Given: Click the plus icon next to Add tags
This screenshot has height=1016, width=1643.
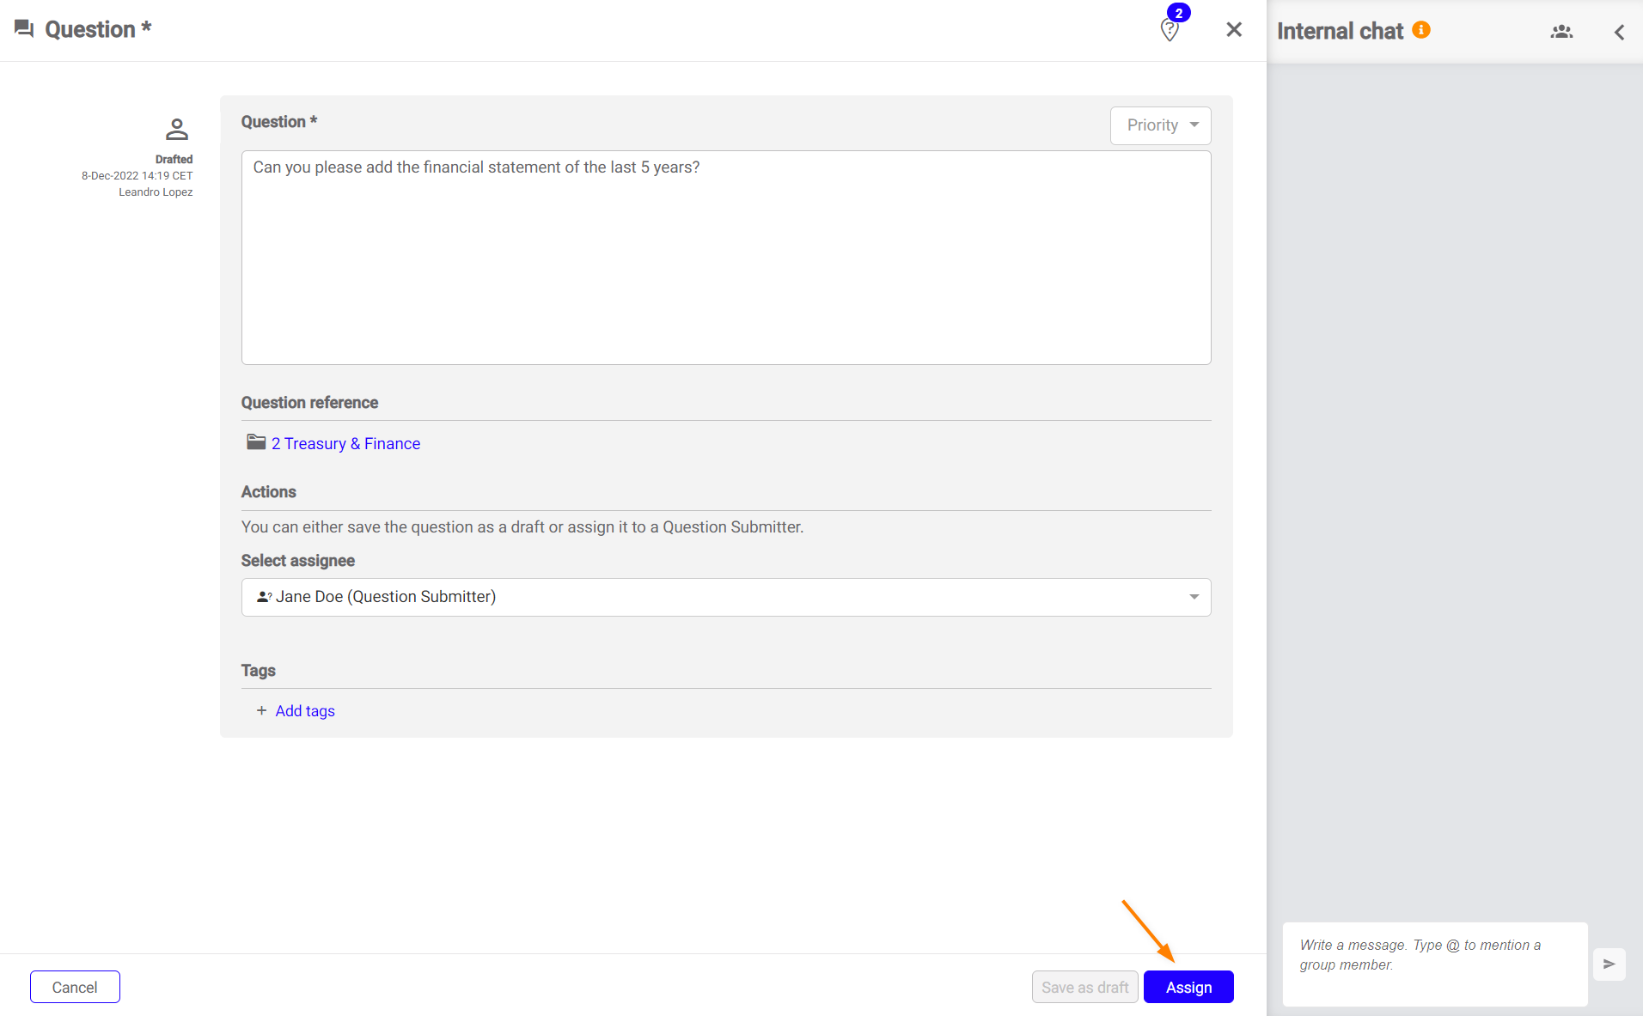Looking at the screenshot, I should tap(261, 711).
